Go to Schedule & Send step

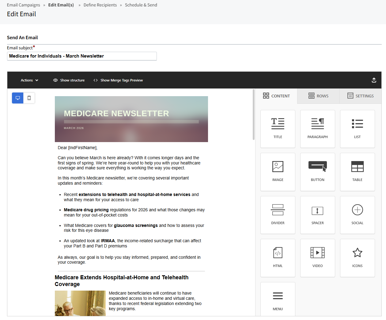141,5
